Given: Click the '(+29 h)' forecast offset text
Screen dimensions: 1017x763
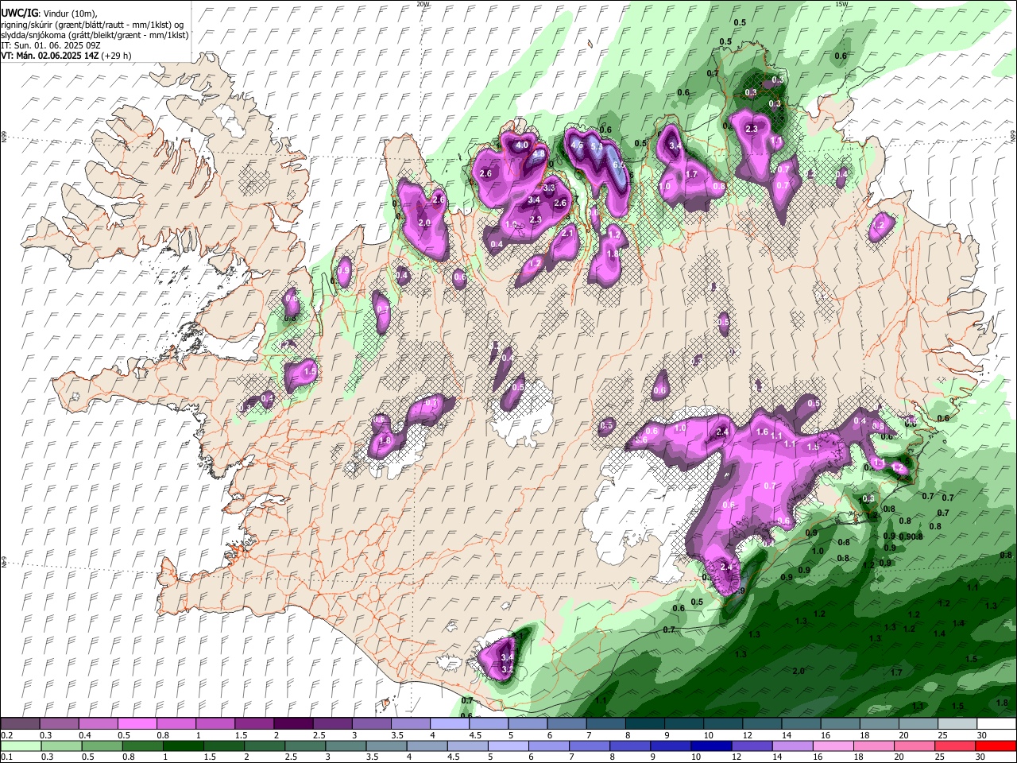Looking at the screenshot, I should point(116,56).
